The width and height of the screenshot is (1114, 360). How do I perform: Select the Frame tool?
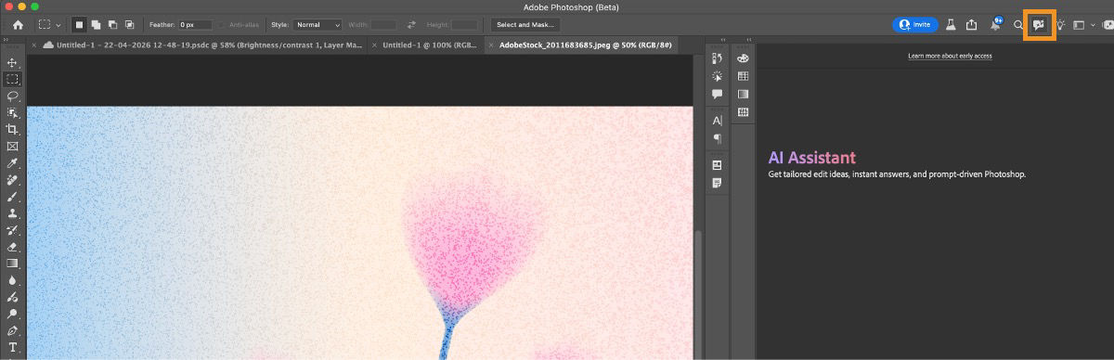tap(13, 146)
